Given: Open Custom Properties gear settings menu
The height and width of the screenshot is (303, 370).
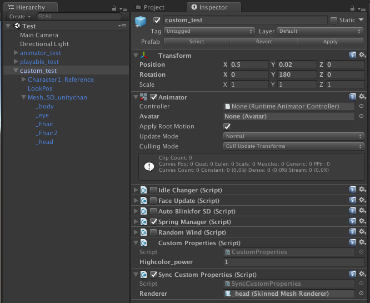Looking at the screenshot, I should coord(362,242).
